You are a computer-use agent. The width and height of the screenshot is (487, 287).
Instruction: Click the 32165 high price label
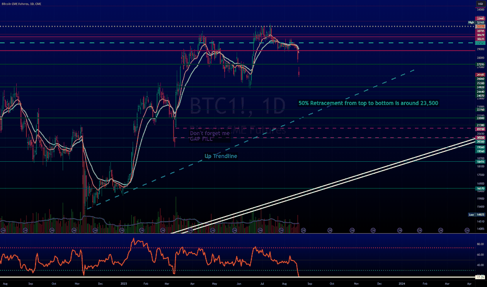[481, 22]
